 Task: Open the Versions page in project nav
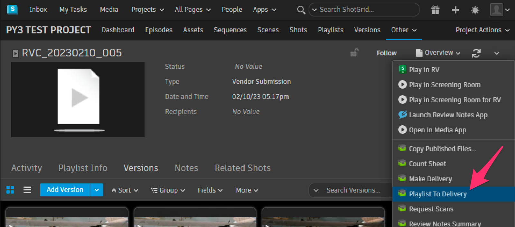click(367, 30)
